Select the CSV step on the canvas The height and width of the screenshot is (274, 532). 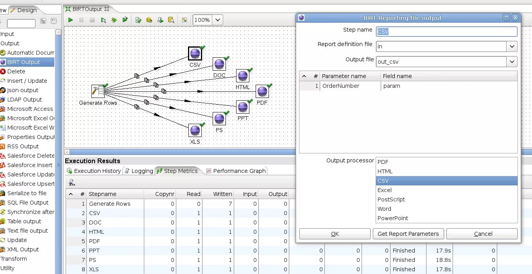(195, 53)
